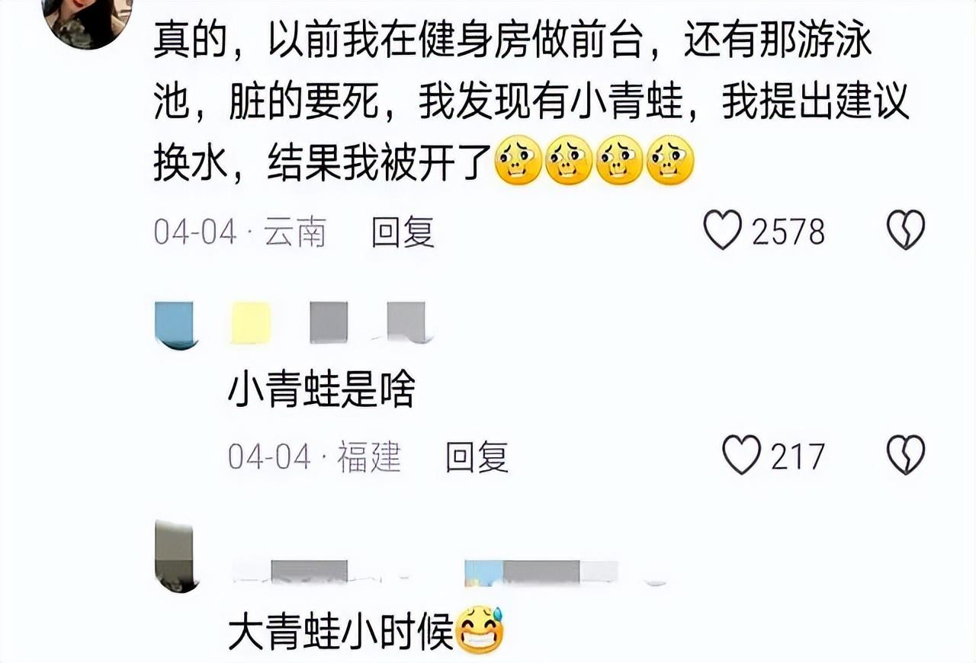The image size is (976, 663).
Task: Select the 小青蛙是啥 reply text
Action: tap(322, 392)
